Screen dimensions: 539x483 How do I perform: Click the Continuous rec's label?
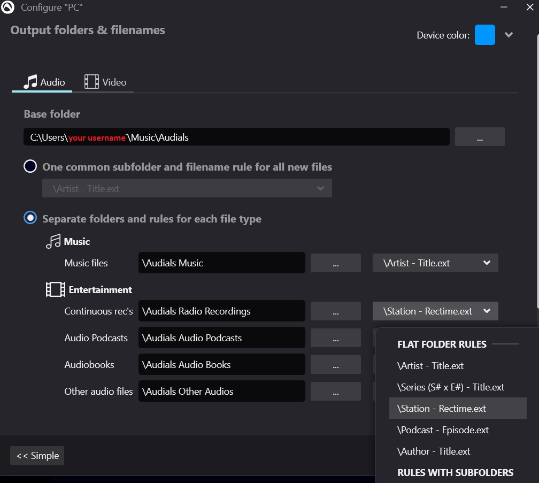(98, 311)
